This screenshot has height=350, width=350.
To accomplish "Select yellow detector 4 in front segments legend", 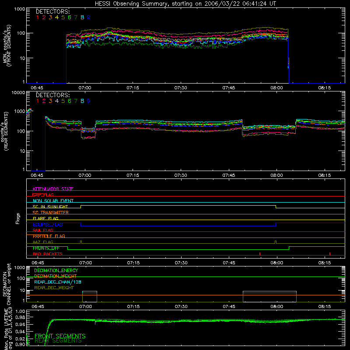I will pyautogui.click(x=57, y=17).
